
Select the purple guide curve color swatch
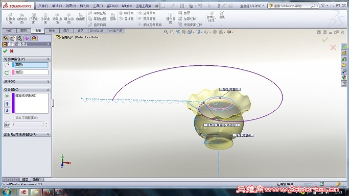click(x=13, y=103)
